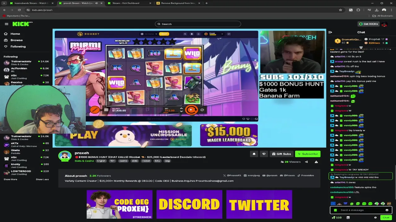Collapse the chat panel arrow icon
The height and width of the screenshot is (222, 396).
(x=330, y=32)
